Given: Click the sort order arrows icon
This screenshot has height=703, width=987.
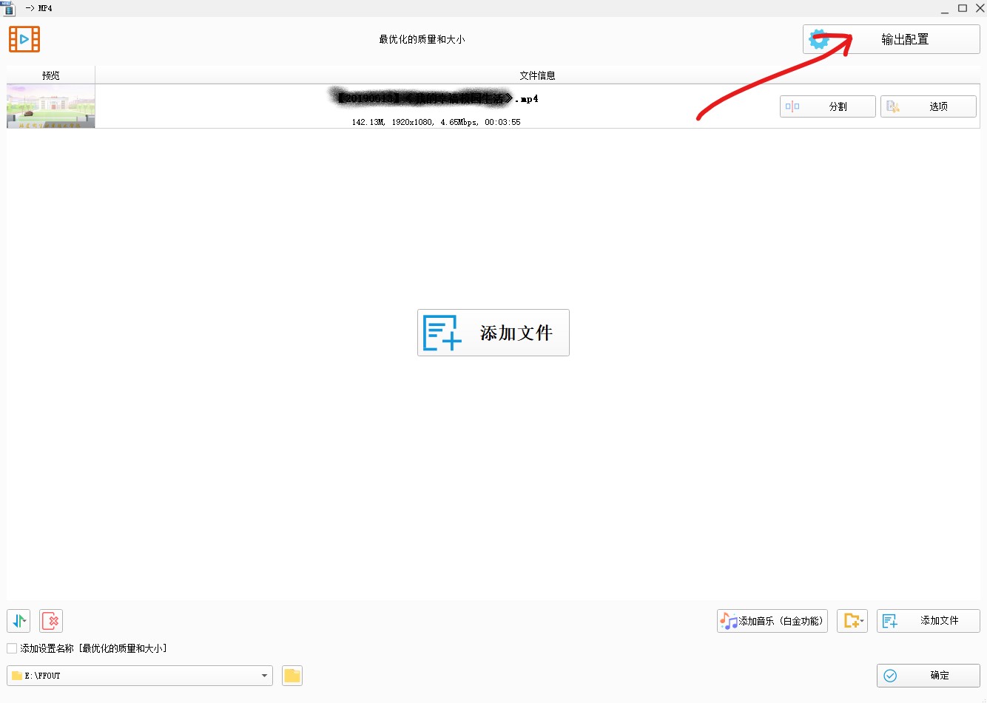Looking at the screenshot, I should point(18,621).
